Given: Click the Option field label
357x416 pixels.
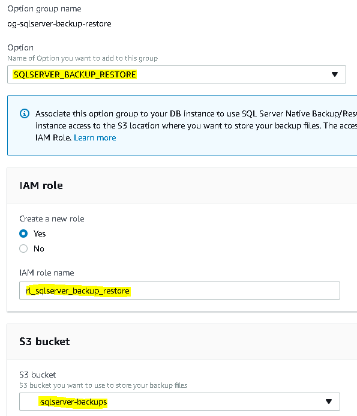Looking at the screenshot, I should [20, 47].
